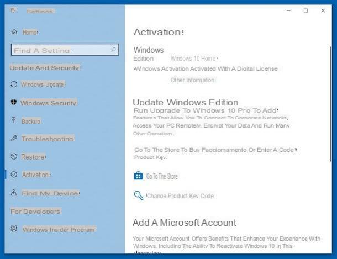
Task: Open Windows Security section
Action: click(49, 103)
